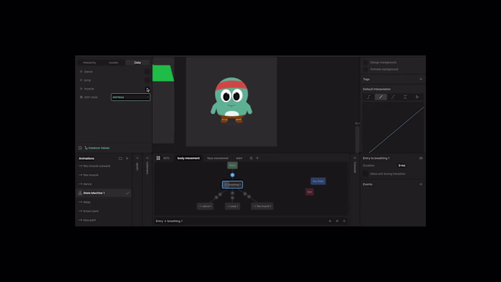Click the interpolation curve graph
The width and height of the screenshot is (501, 282).
tap(393, 128)
